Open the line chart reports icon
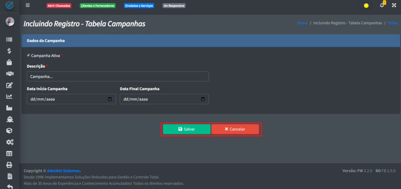 tap(9, 96)
